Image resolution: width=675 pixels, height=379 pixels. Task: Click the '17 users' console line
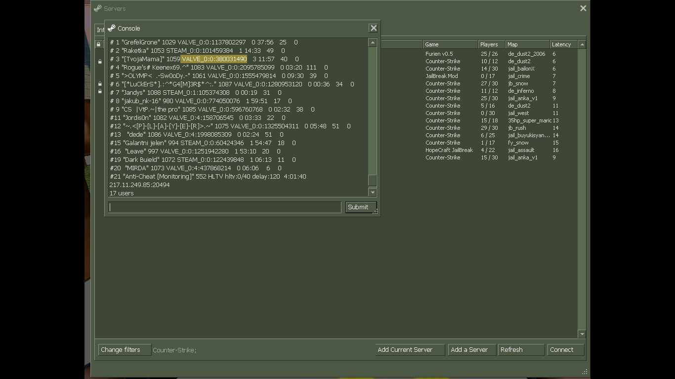[x=122, y=193]
